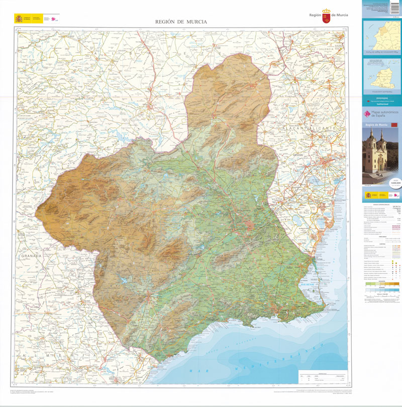Click the second inset map showing Spain
This screenshot has width=402, height=407.
[x=382, y=76]
